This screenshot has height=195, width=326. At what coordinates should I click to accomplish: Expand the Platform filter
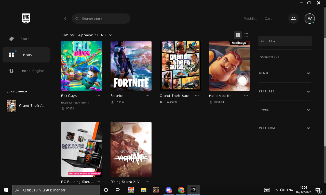pos(285,128)
